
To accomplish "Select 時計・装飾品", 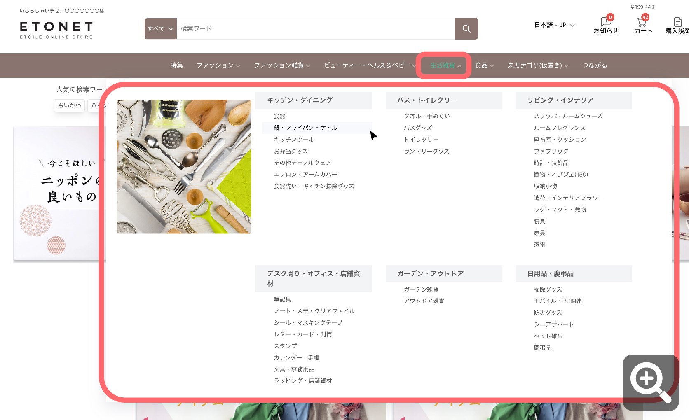I will (x=551, y=163).
